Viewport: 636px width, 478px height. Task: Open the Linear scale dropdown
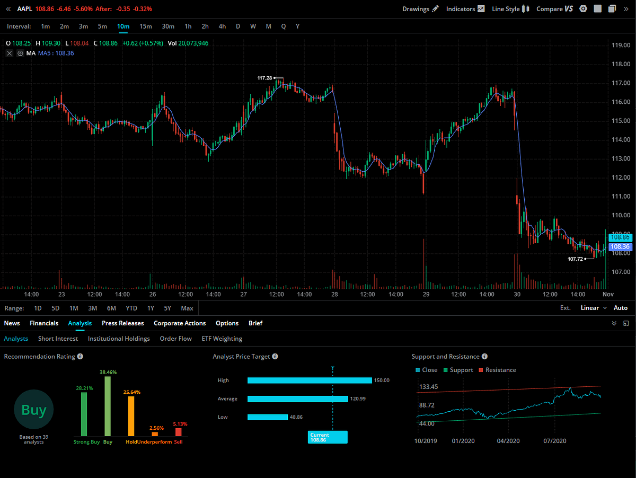click(594, 308)
